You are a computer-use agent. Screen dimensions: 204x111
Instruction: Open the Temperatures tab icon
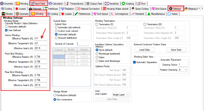click(69, 4)
